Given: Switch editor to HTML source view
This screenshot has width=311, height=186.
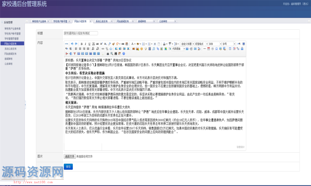Looking at the screenshot, I should [67, 44].
